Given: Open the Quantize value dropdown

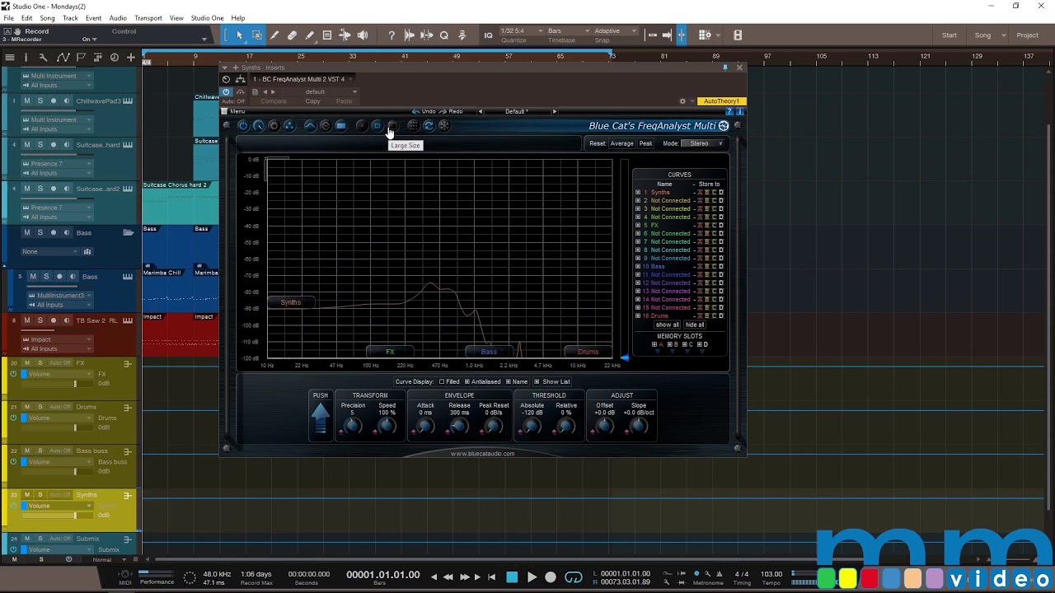Looking at the screenshot, I should 523,31.
